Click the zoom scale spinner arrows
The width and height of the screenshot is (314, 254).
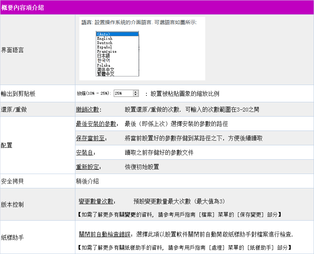tap(136, 93)
